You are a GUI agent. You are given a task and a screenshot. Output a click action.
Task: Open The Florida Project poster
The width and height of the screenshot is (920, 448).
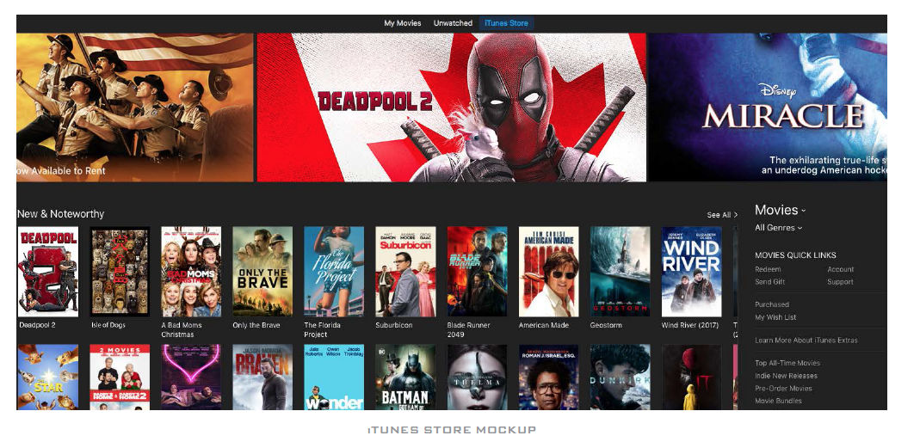(334, 272)
